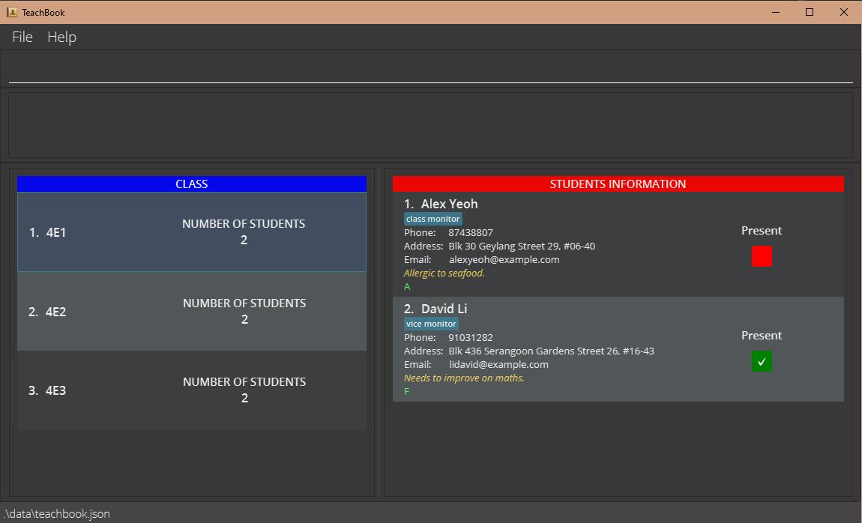Select class 4E2 in the class list

(192, 312)
